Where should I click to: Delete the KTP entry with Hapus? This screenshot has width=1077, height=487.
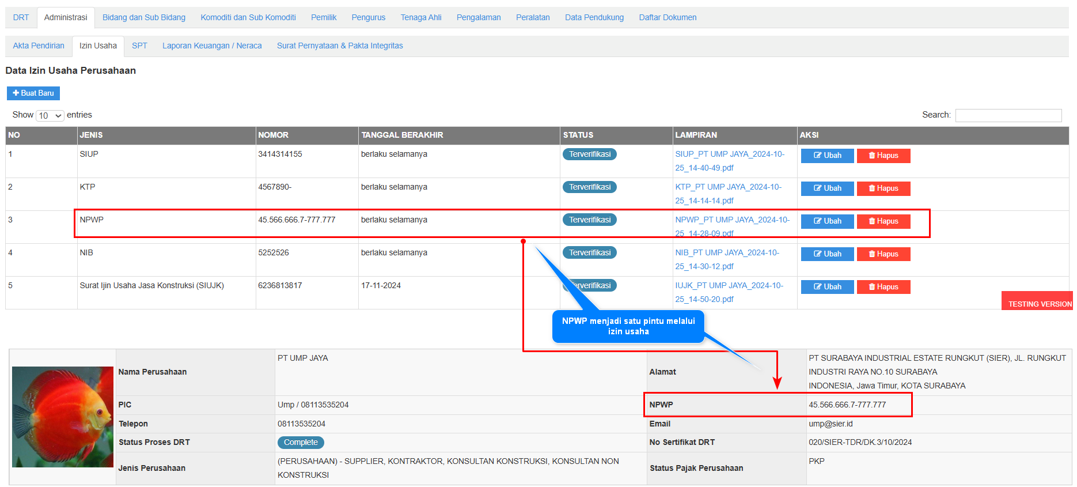[883, 188]
